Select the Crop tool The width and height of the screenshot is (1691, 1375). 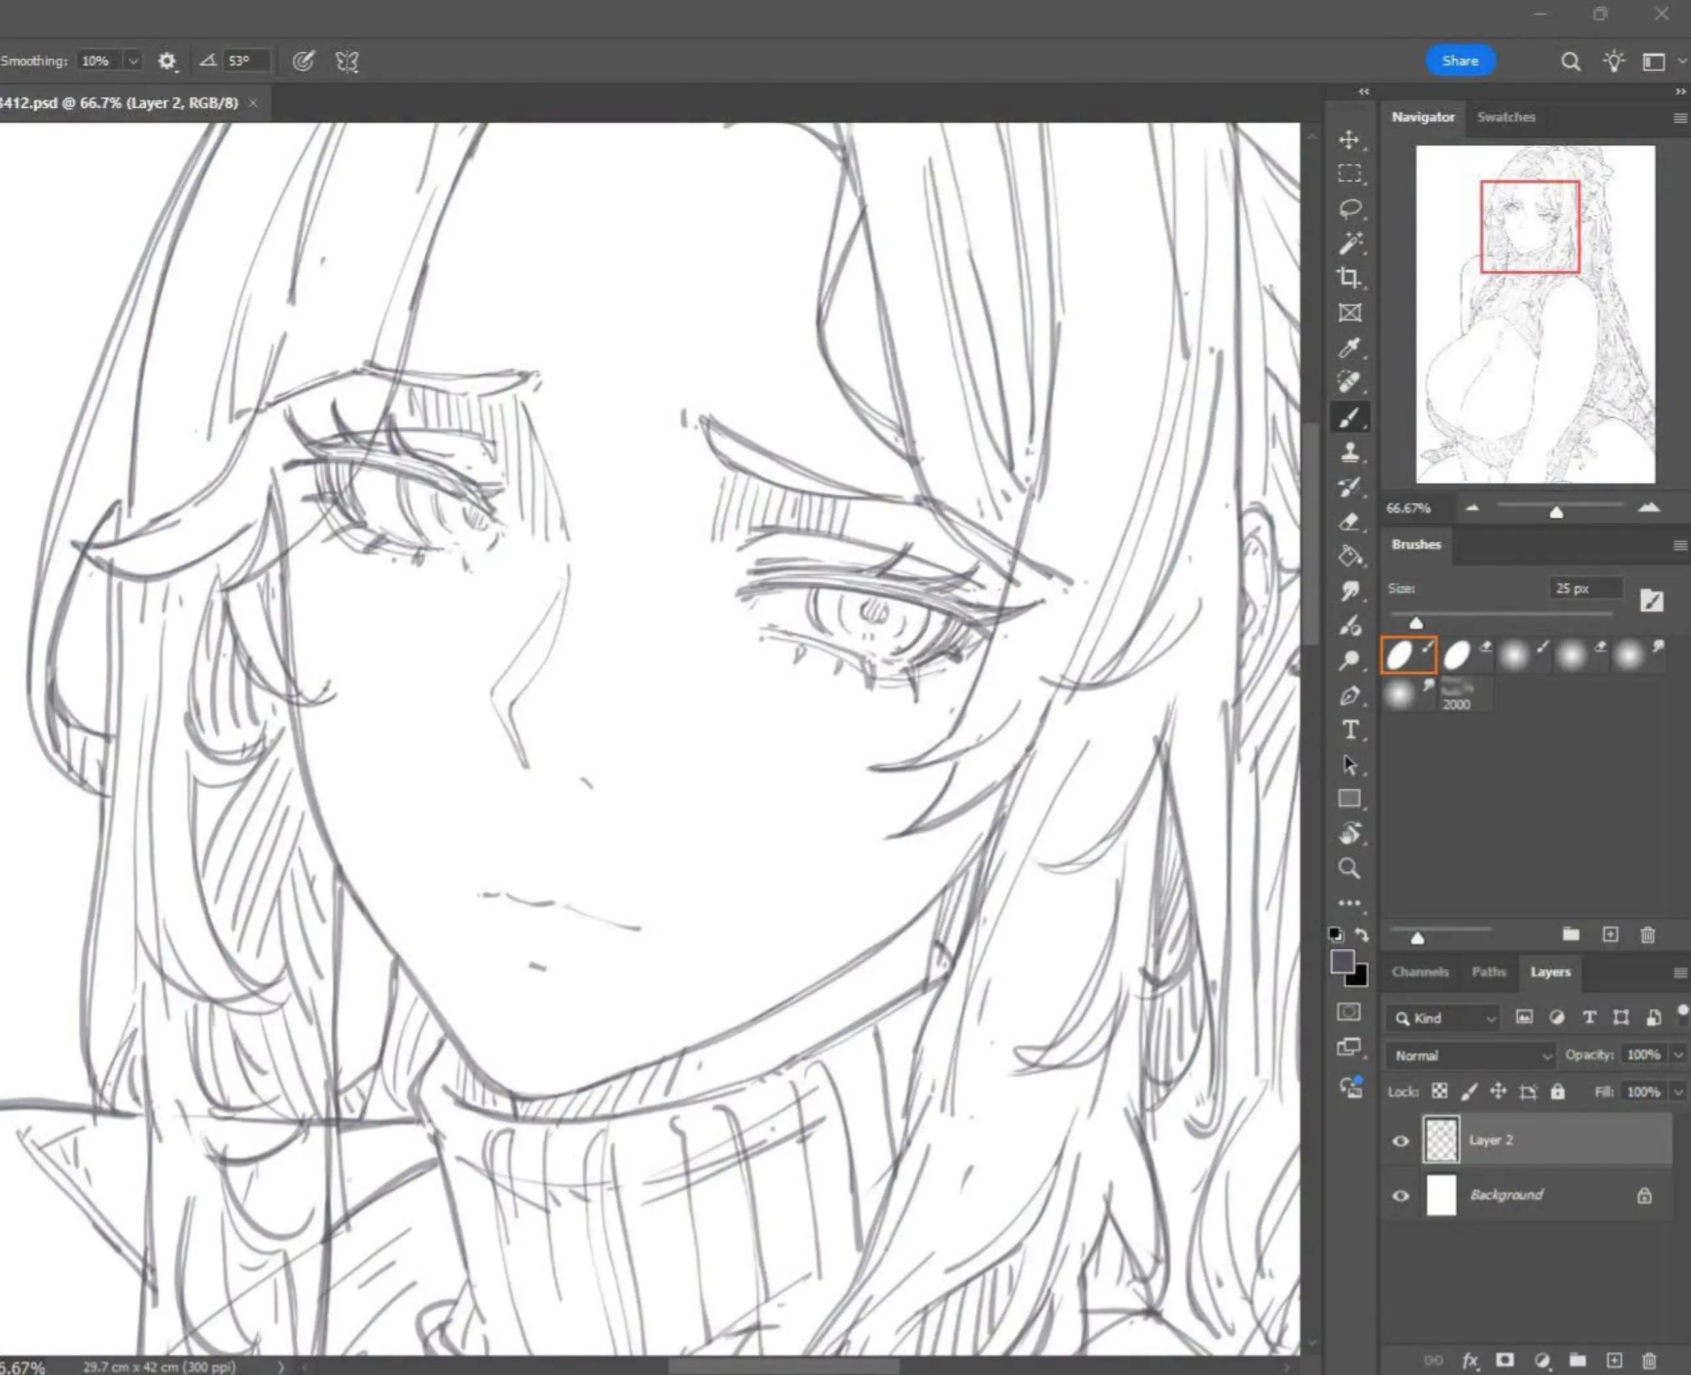tap(1350, 277)
